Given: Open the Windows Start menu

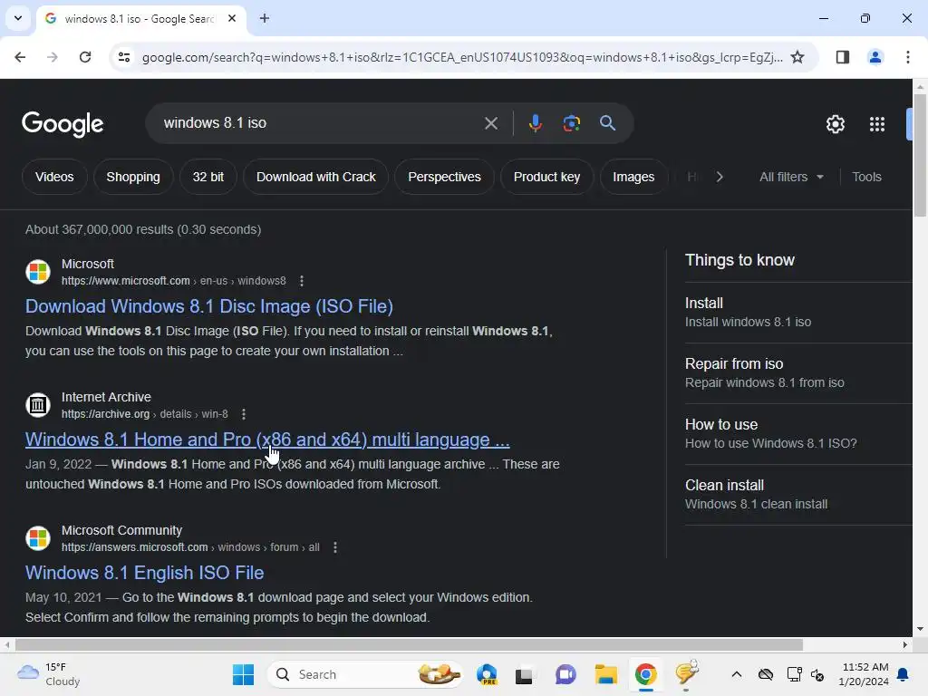Looking at the screenshot, I should [x=243, y=674].
